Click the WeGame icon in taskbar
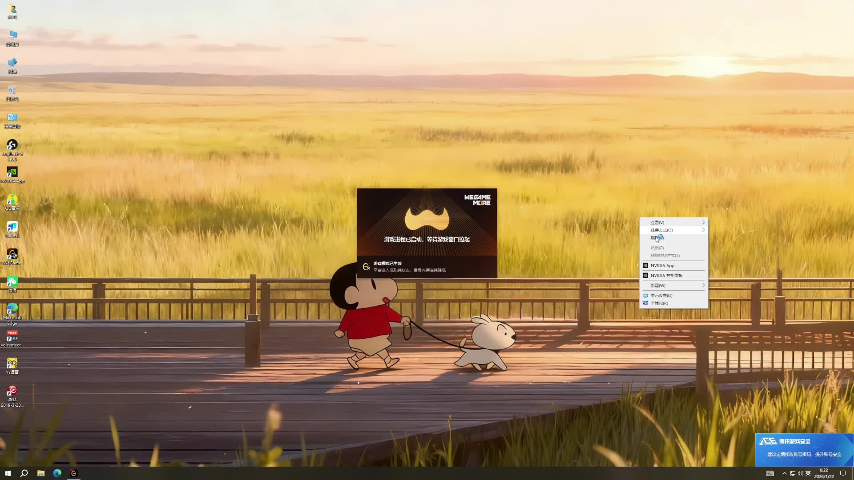This screenshot has width=854, height=480. pos(74,473)
